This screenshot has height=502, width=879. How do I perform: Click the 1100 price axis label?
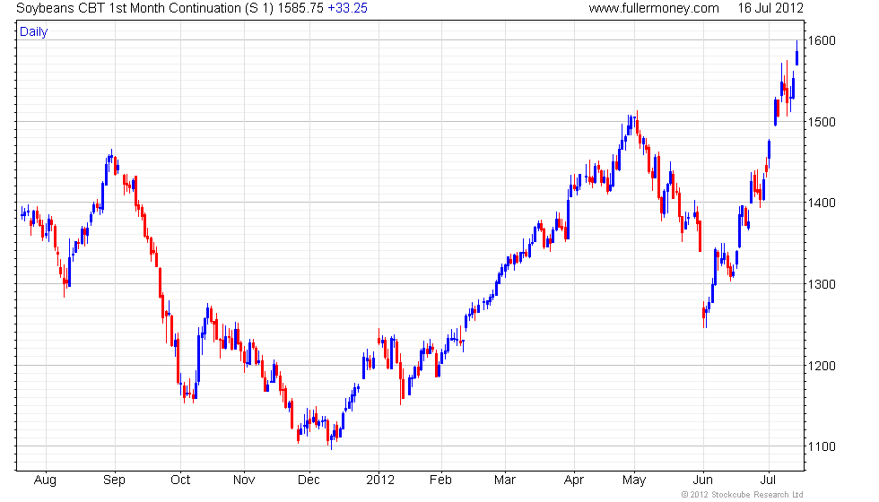pos(822,447)
